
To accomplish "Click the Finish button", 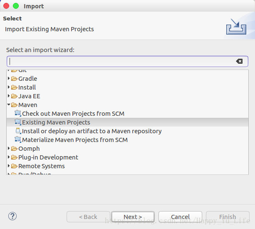I will click(x=228, y=217).
